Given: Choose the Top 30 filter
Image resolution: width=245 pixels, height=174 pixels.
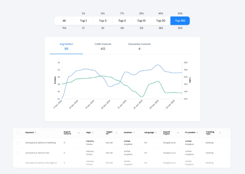Looking at the screenshot, I should [x=161, y=21].
